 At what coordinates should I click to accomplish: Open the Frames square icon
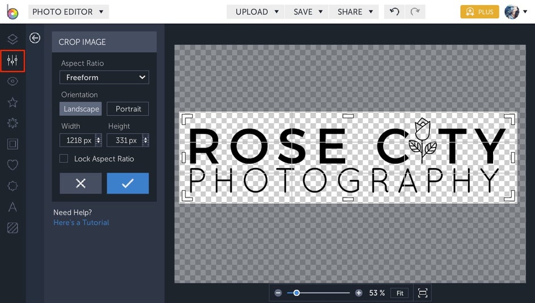click(12, 144)
